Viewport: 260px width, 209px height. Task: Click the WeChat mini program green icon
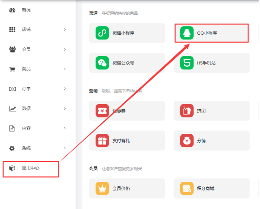(102, 33)
